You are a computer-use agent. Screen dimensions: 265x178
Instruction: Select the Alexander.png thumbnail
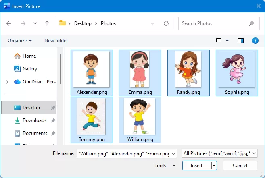(x=91, y=69)
